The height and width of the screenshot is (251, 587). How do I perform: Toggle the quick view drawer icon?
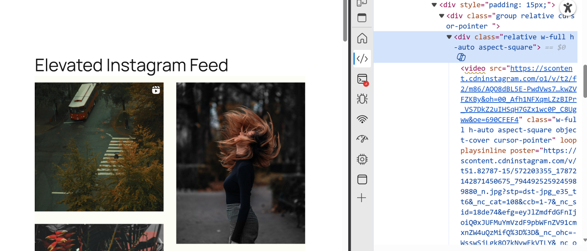point(362,18)
